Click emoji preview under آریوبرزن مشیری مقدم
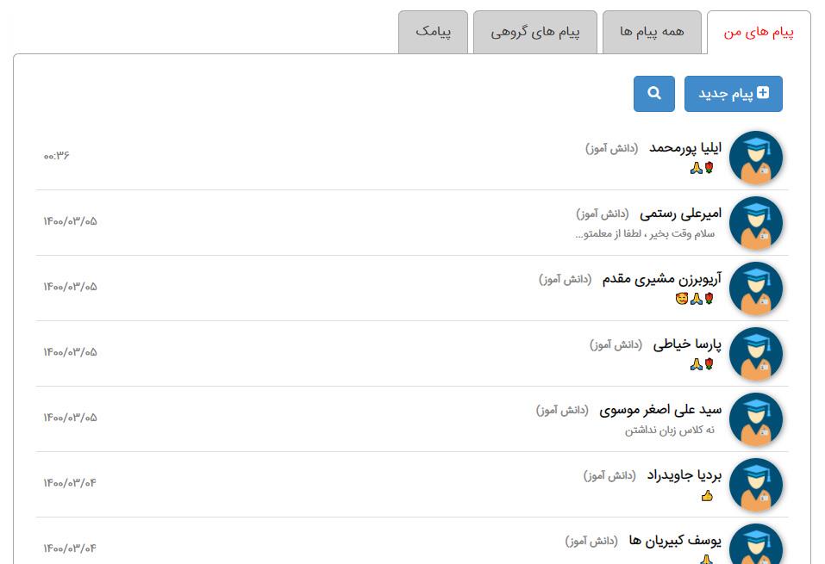 [695, 299]
